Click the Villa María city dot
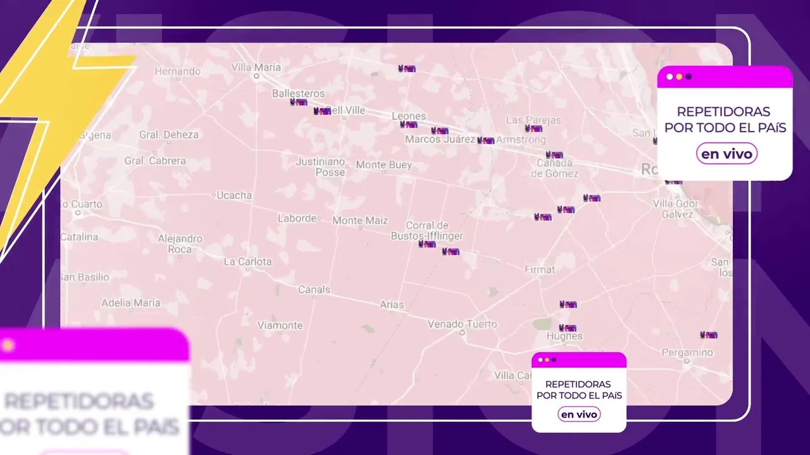Viewport: 810px width, 455px height. [256, 76]
